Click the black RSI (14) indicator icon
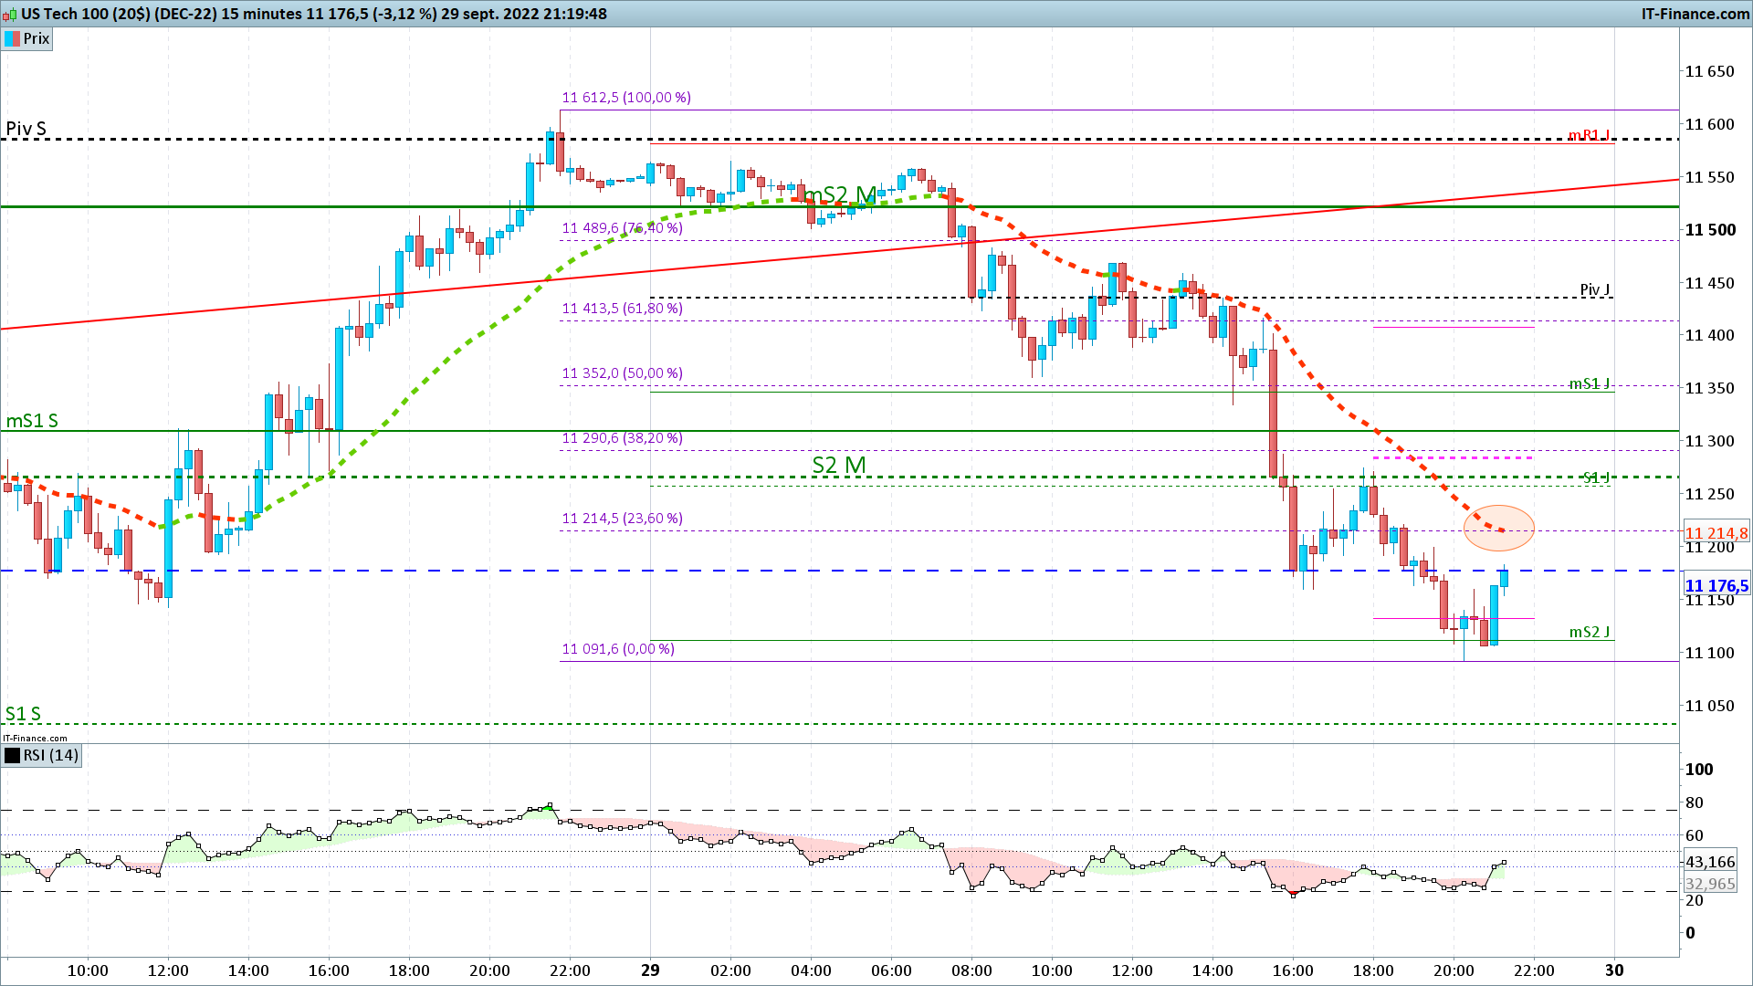Screen dimensions: 1753x986 pyautogui.click(x=12, y=755)
